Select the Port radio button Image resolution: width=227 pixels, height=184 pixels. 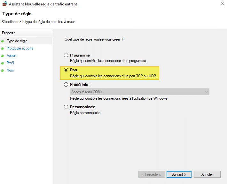66,70
